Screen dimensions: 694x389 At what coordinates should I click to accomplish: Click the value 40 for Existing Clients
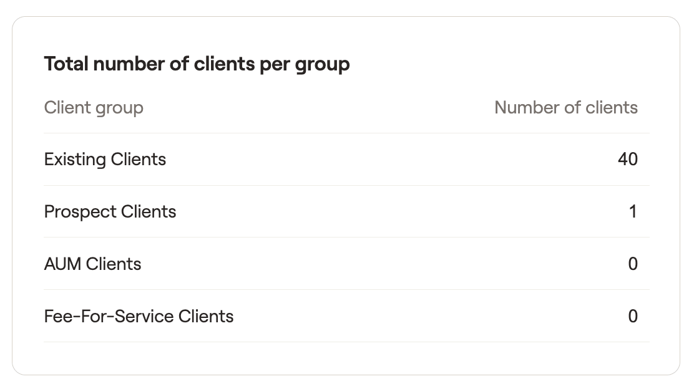[x=627, y=160]
